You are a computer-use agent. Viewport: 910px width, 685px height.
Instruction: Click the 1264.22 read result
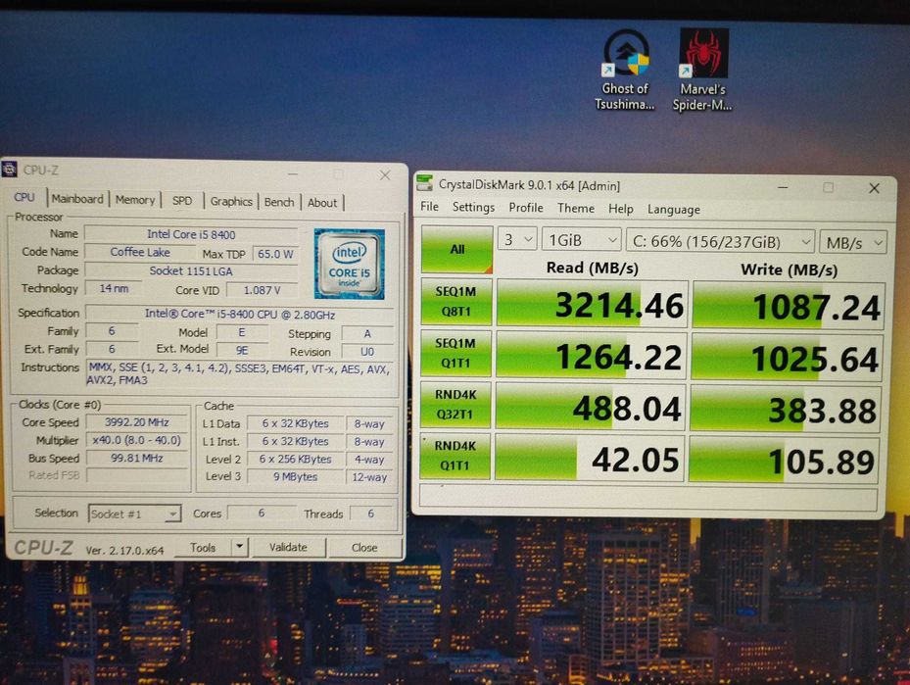point(592,356)
